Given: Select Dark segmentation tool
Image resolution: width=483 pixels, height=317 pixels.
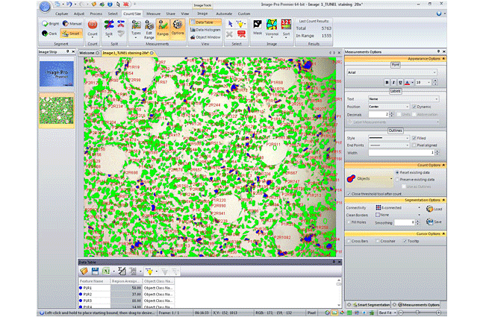Looking at the screenshot, I should [x=49, y=34].
